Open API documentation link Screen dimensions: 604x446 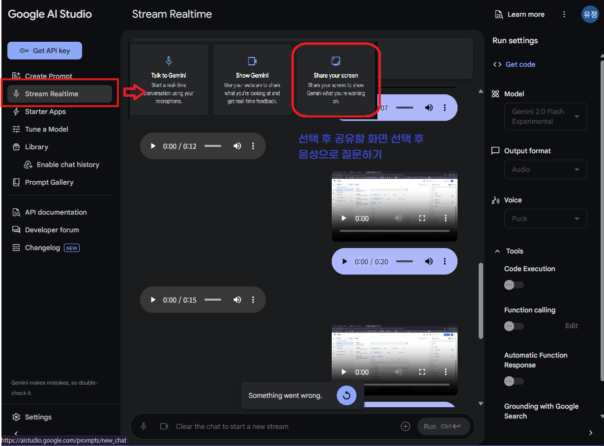(56, 212)
